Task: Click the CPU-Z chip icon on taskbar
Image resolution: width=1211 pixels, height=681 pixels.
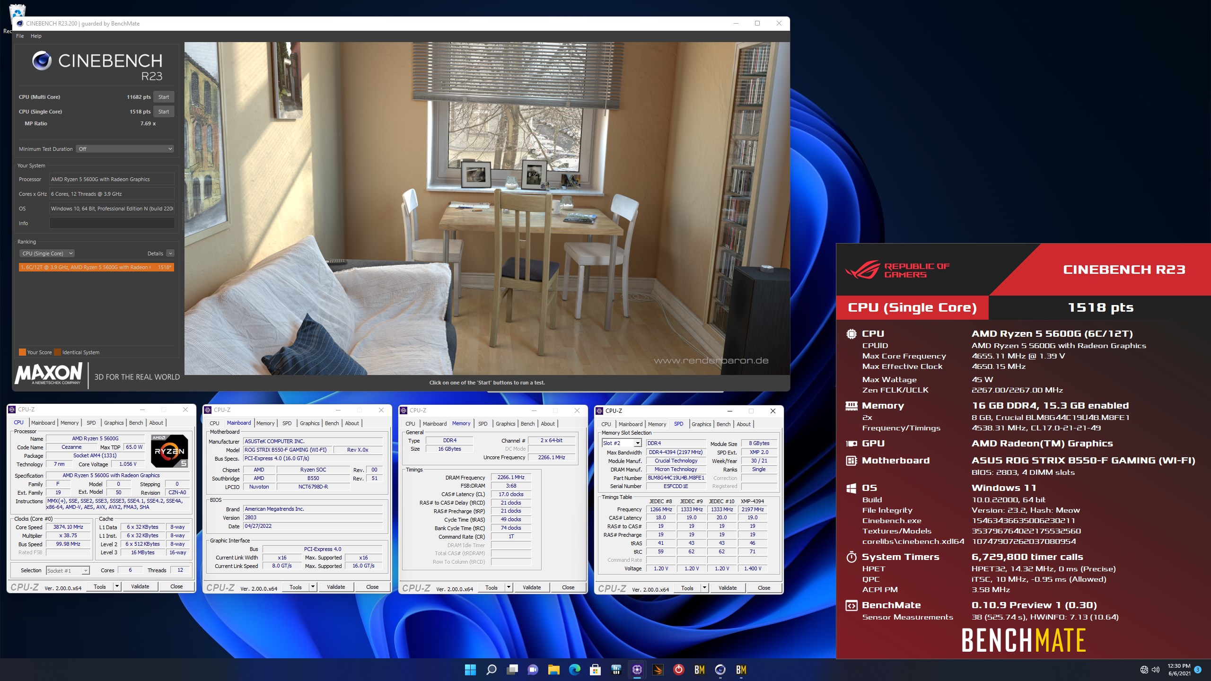Action: coord(637,670)
